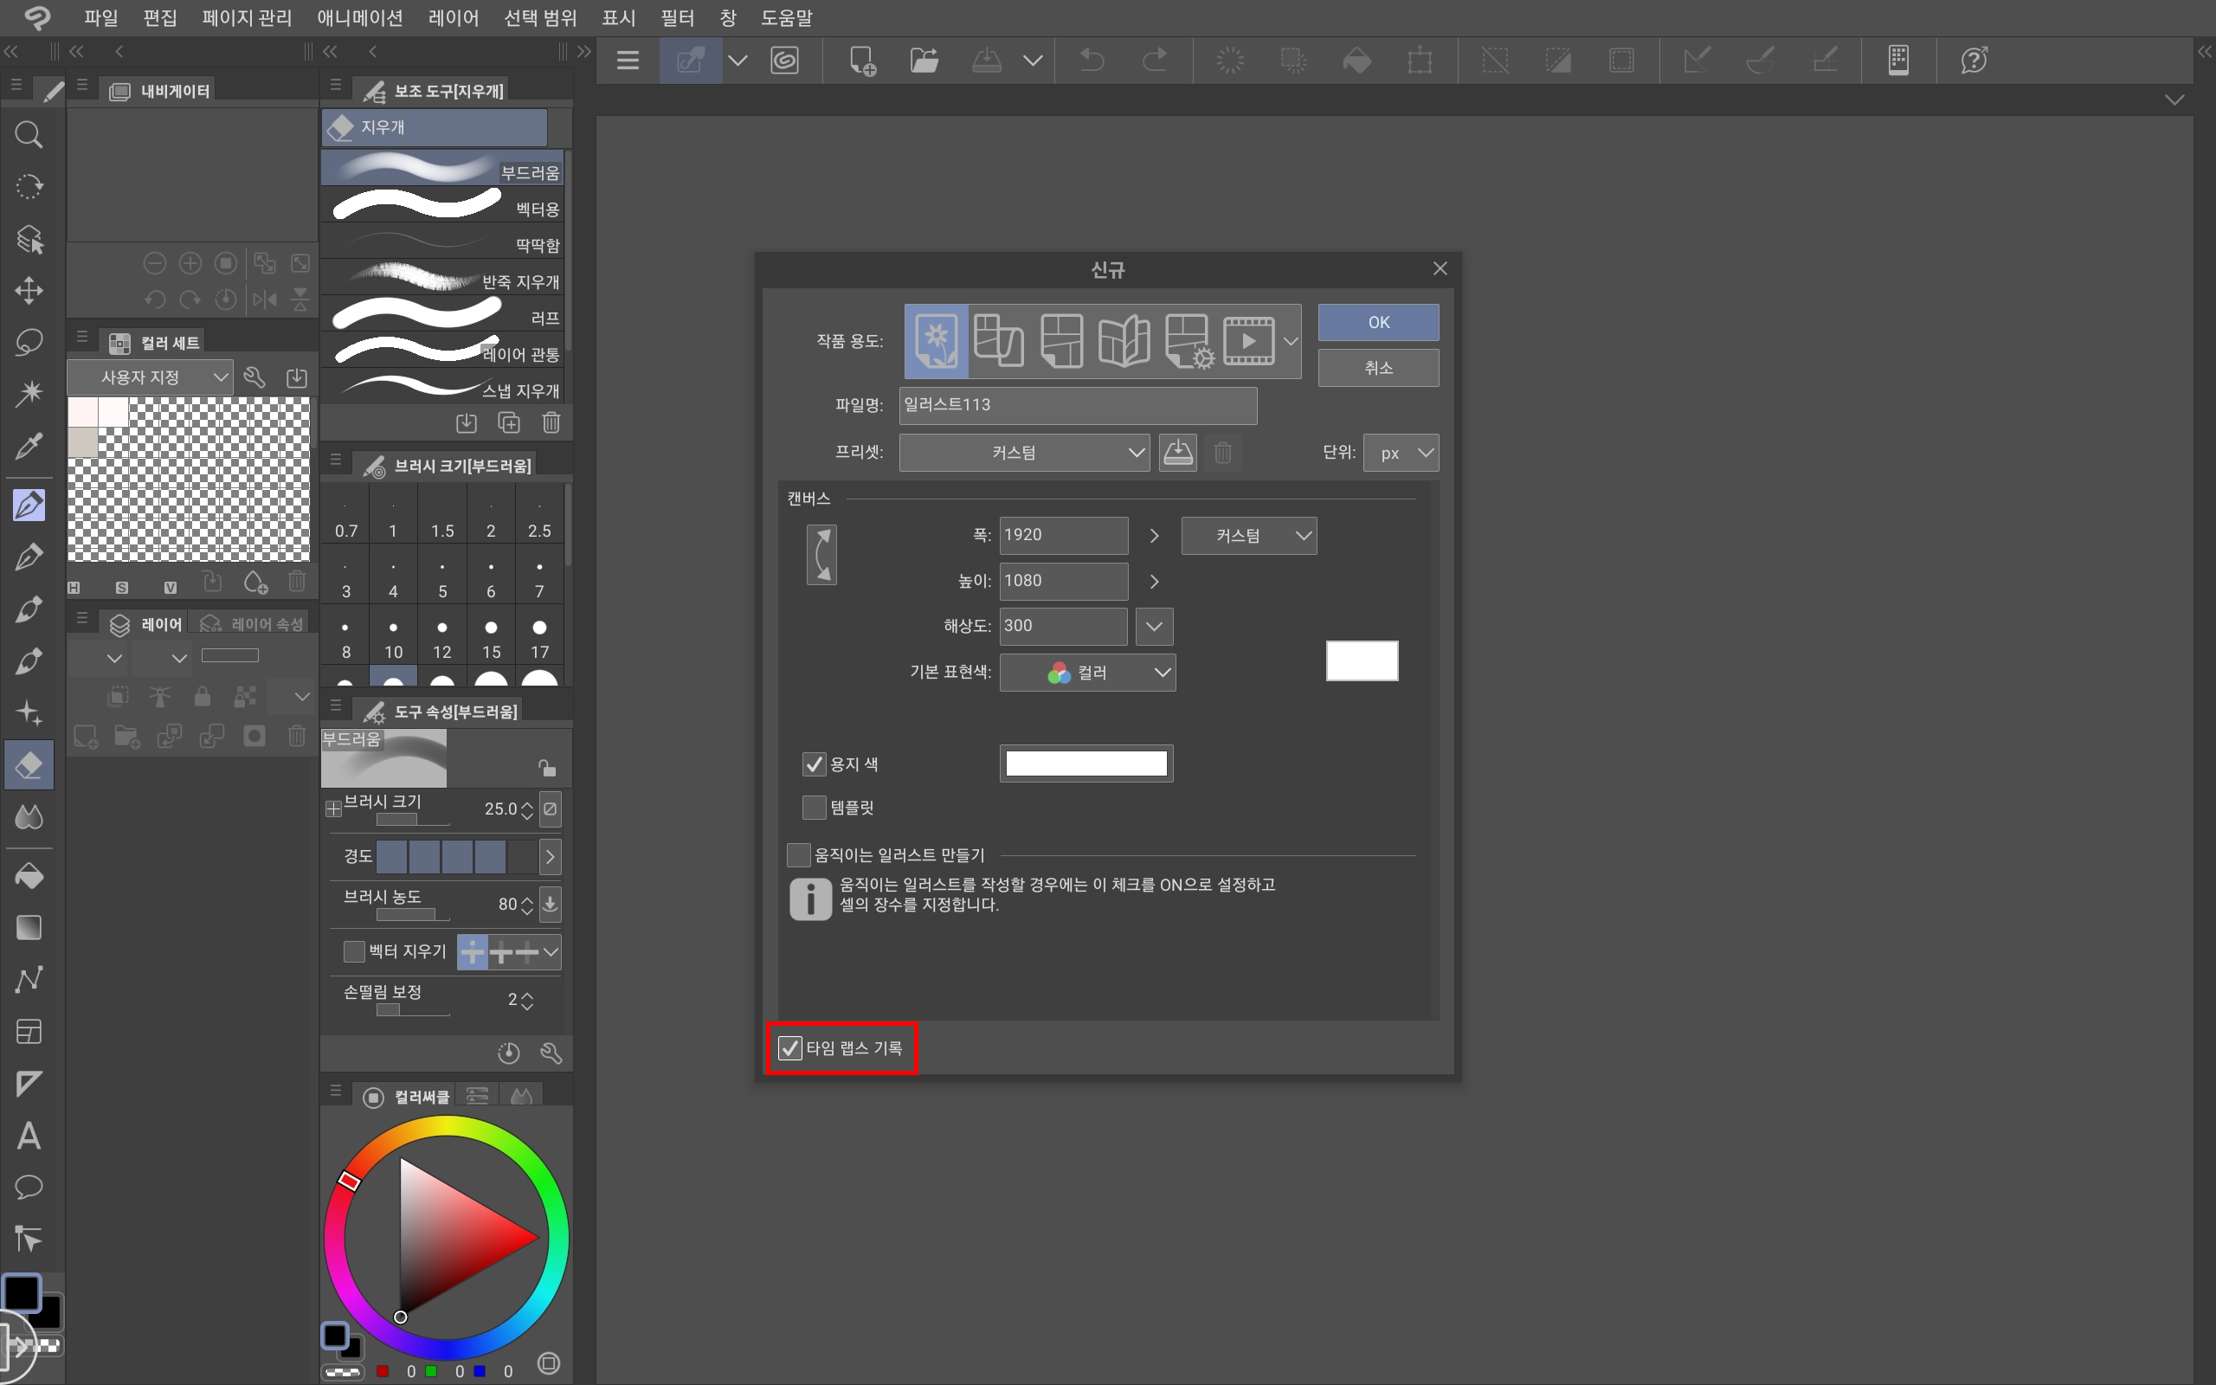Click the 높이 height input field
The height and width of the screenshot is (1385, 2216).
[1063, 582]
